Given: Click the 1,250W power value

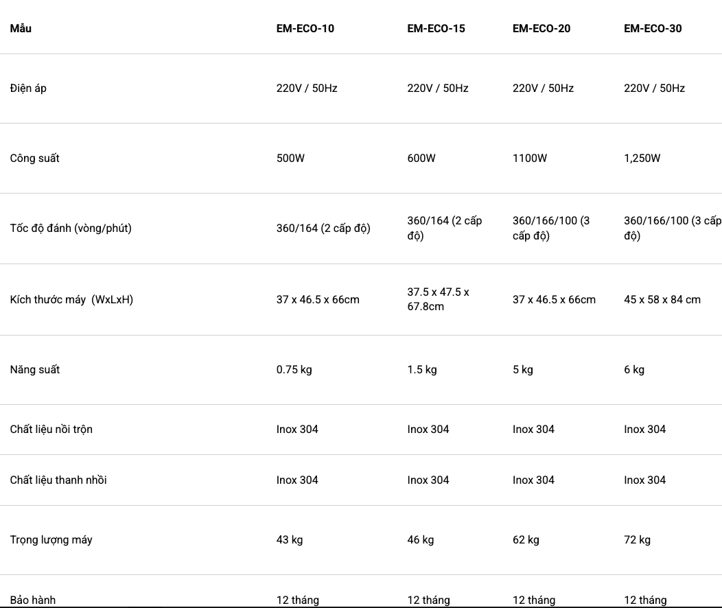Looking at the screenshot, I should click(x=642, y=158).
